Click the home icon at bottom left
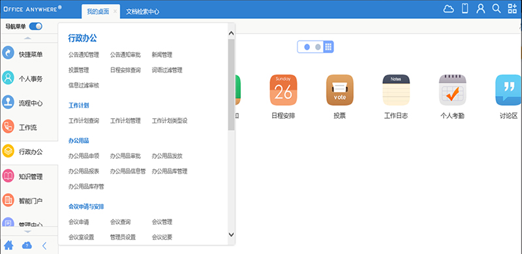Screen dimensions: 522x254 coord(8,246)
